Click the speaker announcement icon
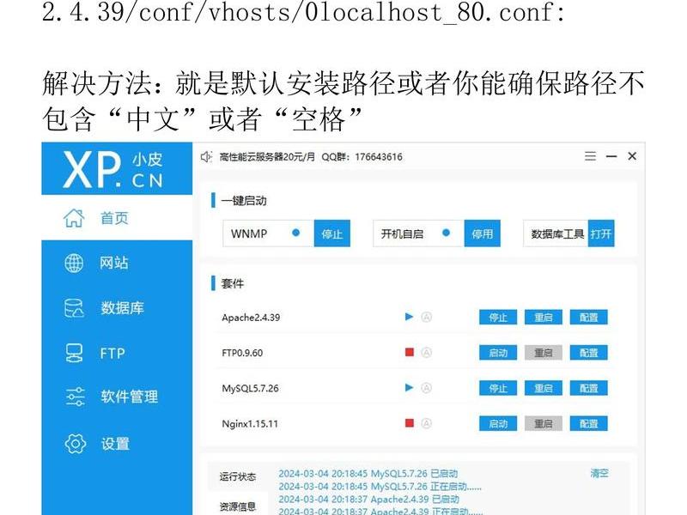This screenshot has width=687, height=515. (x=206, y=157)
